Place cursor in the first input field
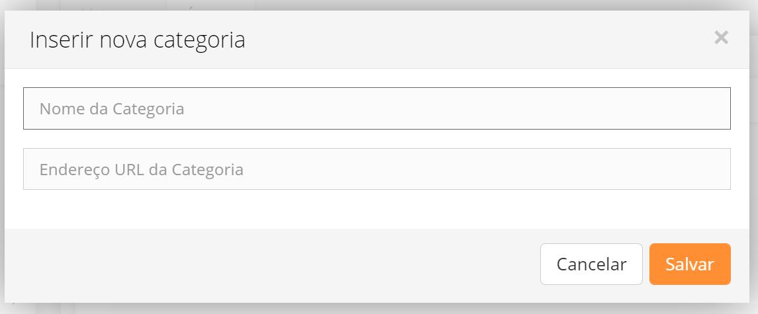The image size is (758, 314). coord(377,108)
